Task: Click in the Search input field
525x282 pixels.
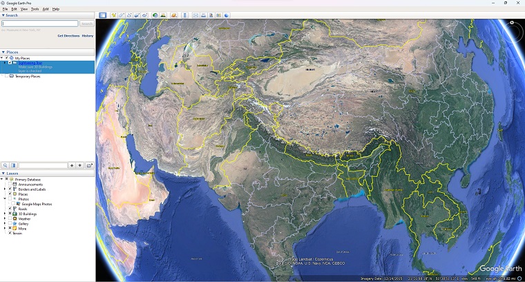Action: pos(40,23)
